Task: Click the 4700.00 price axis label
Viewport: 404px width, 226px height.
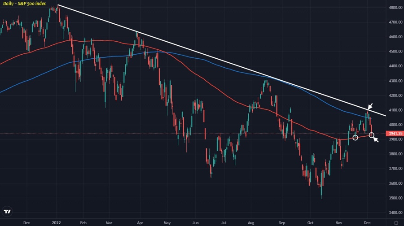Action: pos(395,22)
